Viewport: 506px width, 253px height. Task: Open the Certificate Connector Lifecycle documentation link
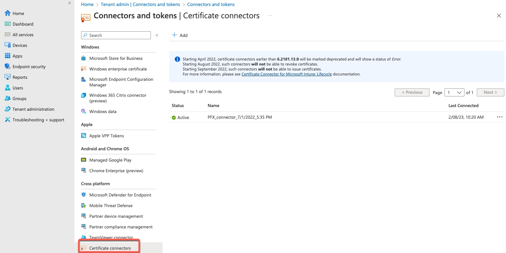pos(286,74)
